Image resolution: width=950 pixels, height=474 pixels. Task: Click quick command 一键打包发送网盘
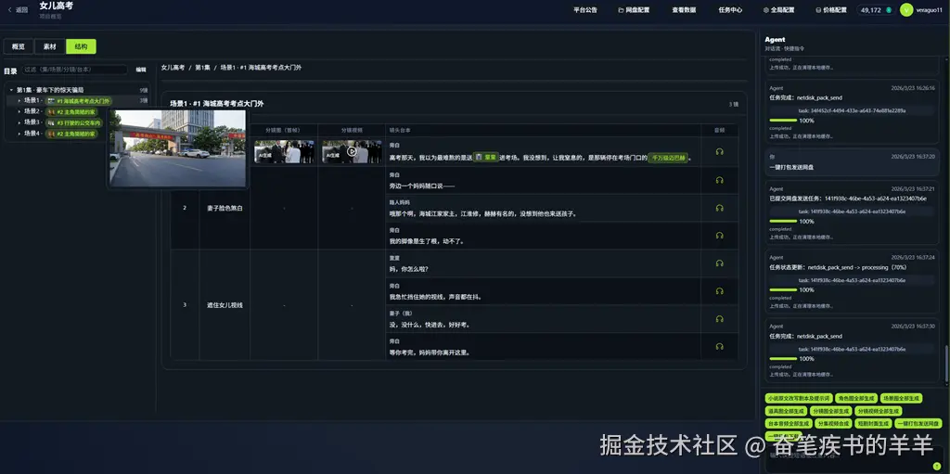918,423
